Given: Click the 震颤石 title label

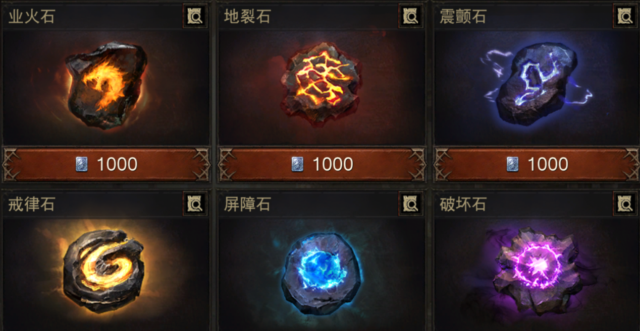Looking at the screenshot, I should click(463, 17).
